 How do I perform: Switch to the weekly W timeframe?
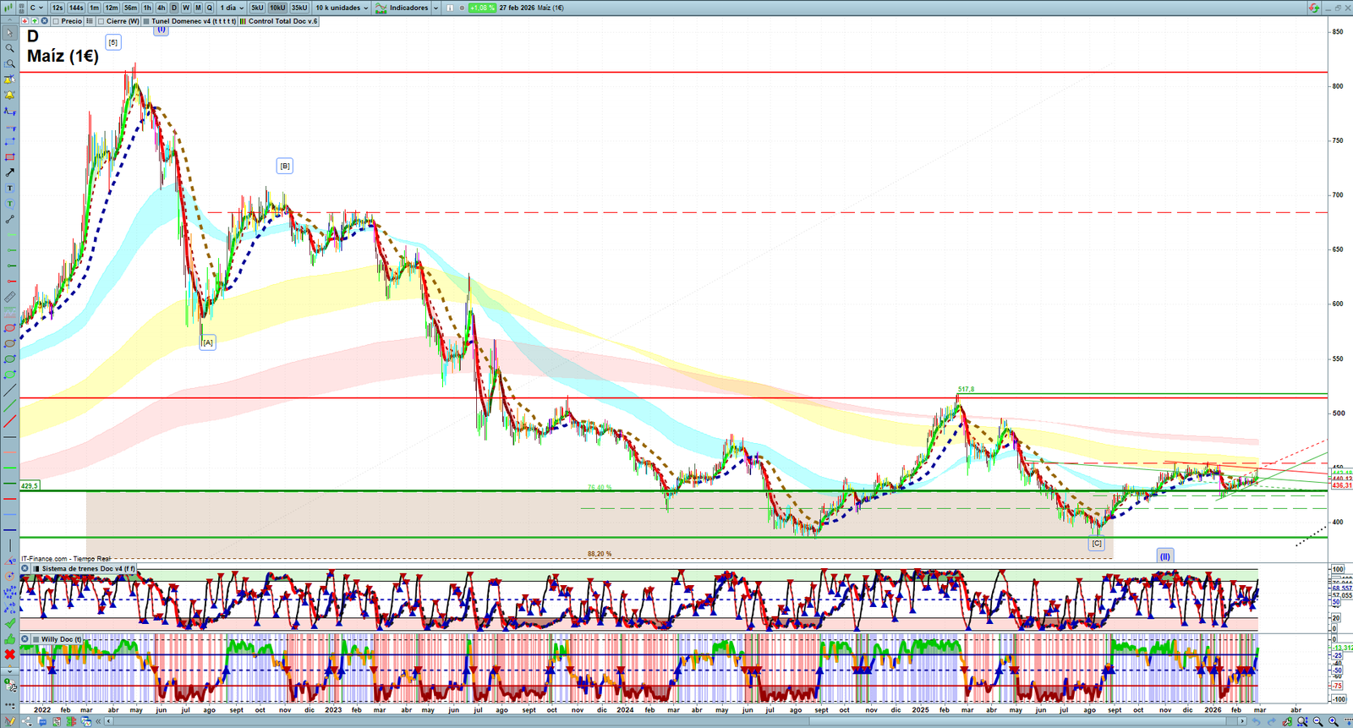[x=186, y=8]
